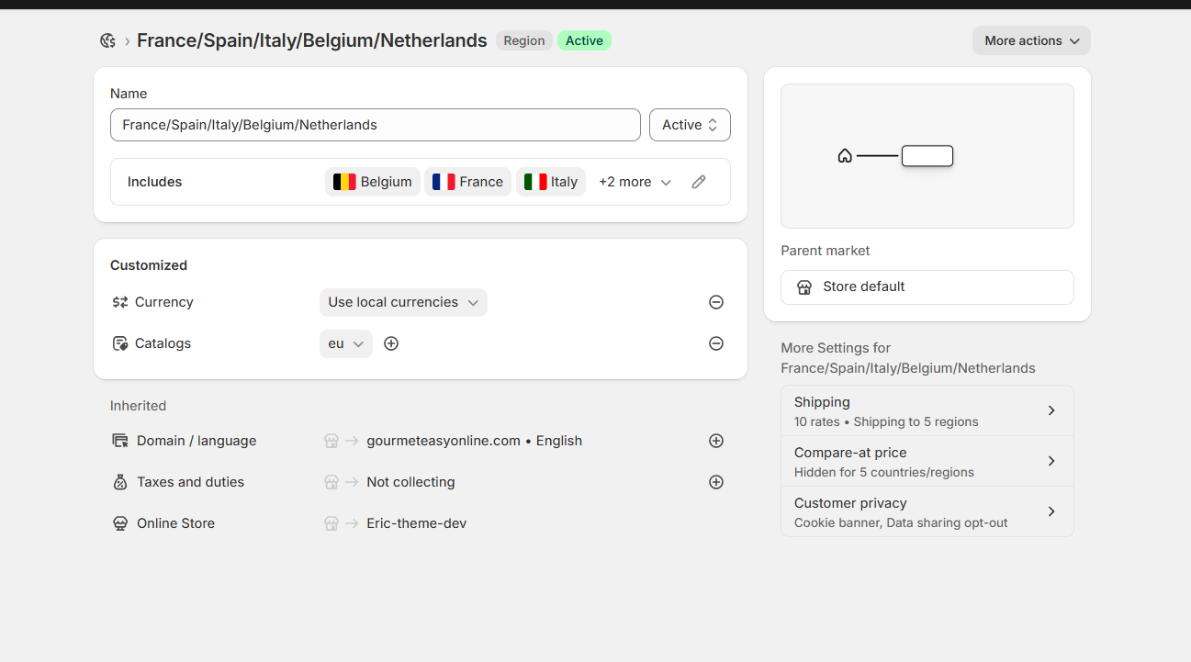Click the Store default parent market button
This screenshot has width=1191, height=662.
[x=927, y=286]
